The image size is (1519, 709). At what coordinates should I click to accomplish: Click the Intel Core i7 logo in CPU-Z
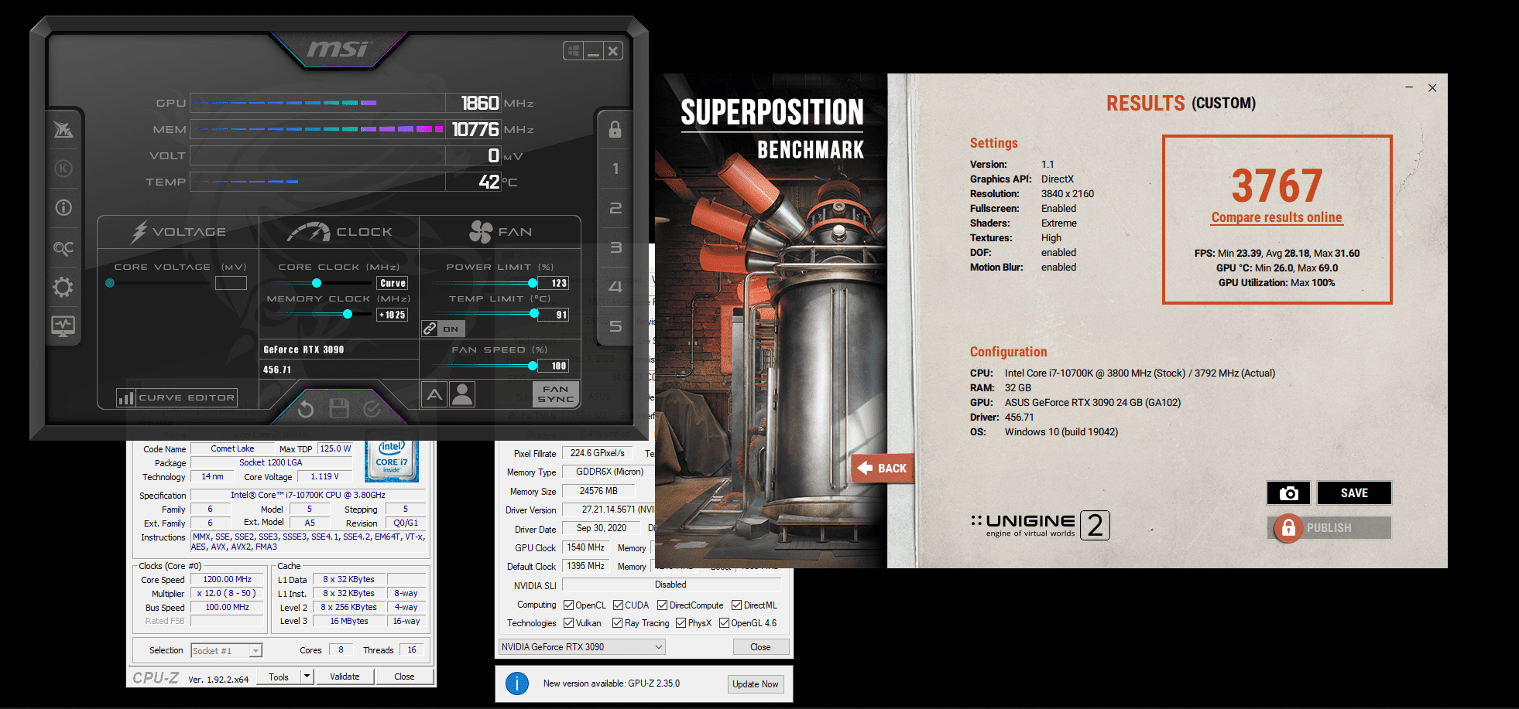(392, 461)
